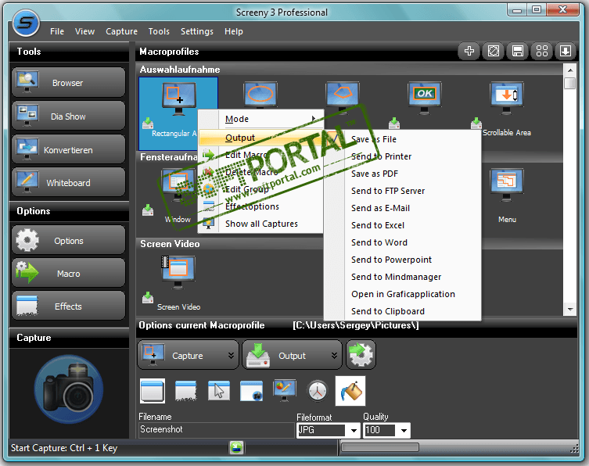
Task: Click the plain window frame effect icon
Action: (152, 390)
